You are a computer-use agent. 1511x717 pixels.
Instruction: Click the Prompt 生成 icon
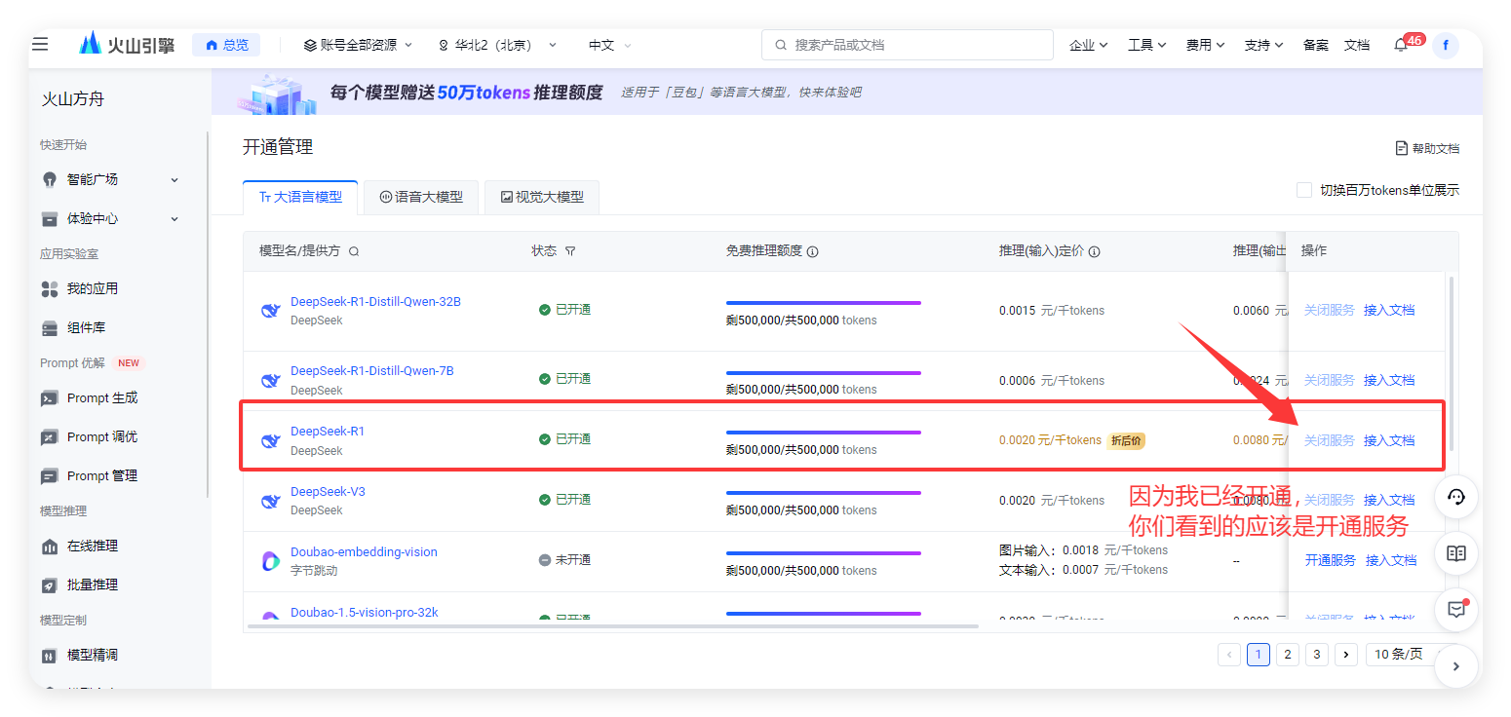[x=50, y=397]
